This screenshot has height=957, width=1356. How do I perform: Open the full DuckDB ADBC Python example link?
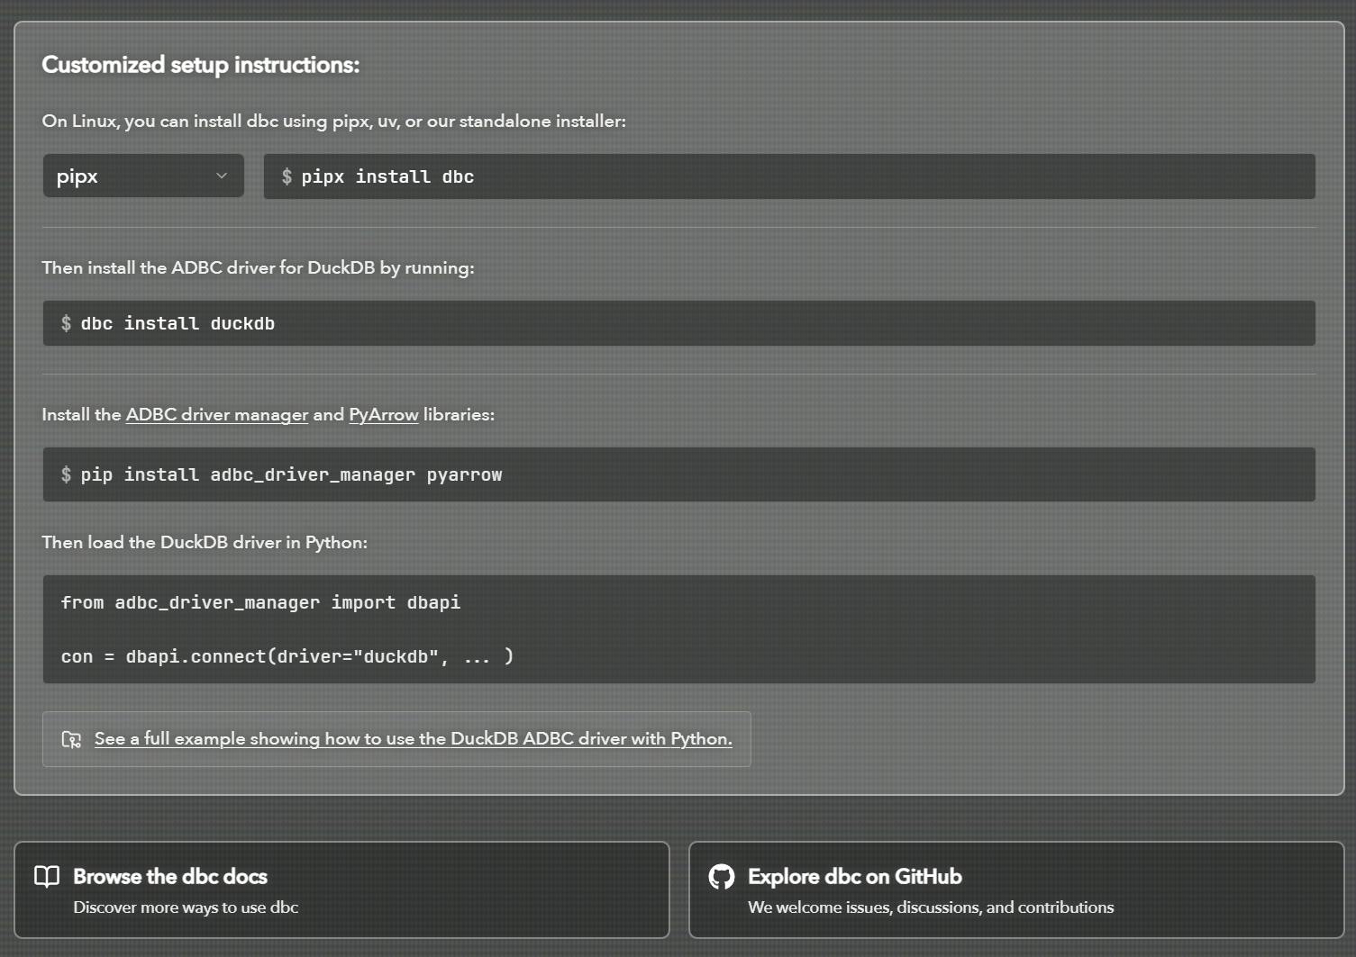click(x=413, y=739)
